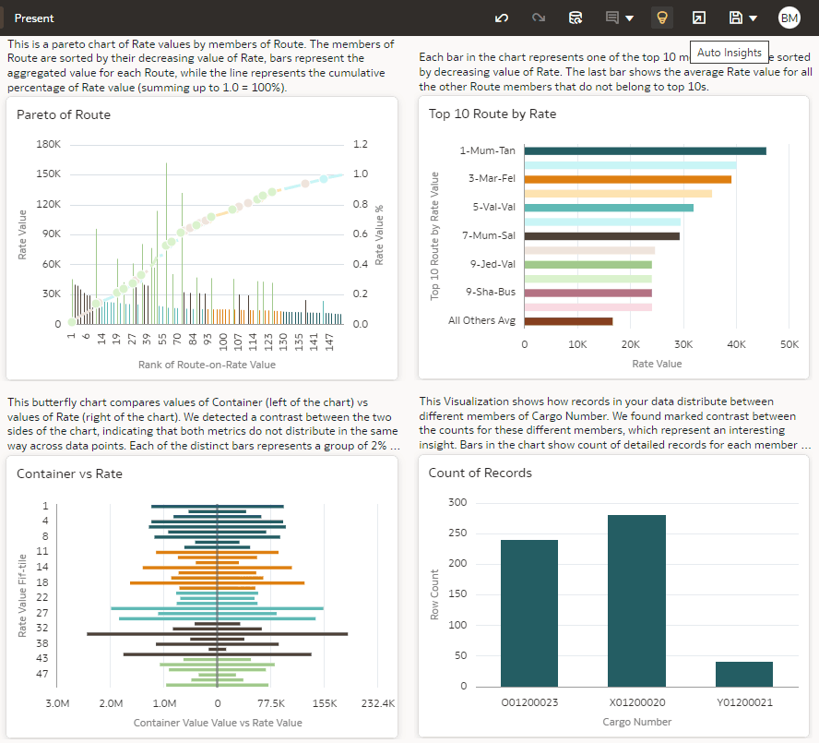Click the Top 10 Route by Rate title
The image size is (819, 743).
(x=493, y=114)
